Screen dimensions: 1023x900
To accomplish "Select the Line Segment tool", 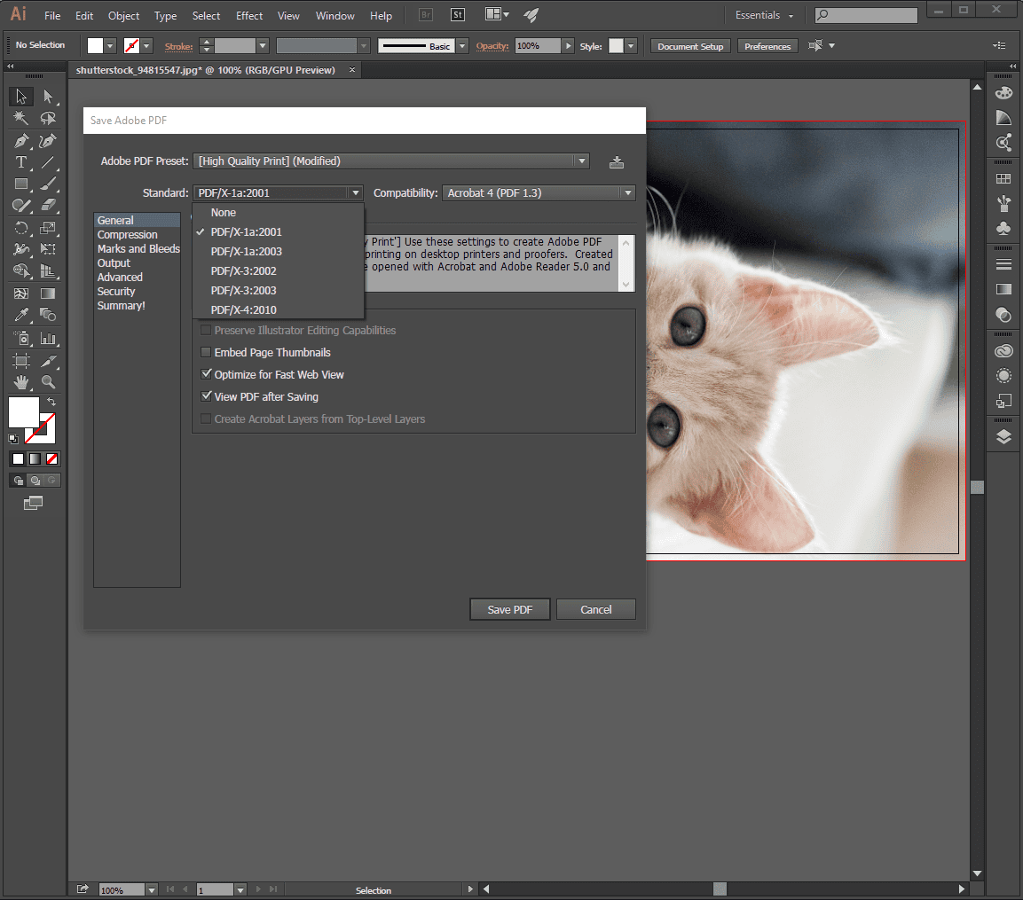I will [x=48, y=162].
